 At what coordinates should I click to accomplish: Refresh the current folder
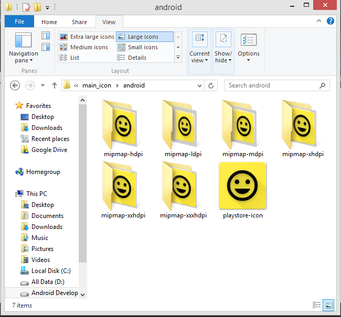click(x=211, y=85)
